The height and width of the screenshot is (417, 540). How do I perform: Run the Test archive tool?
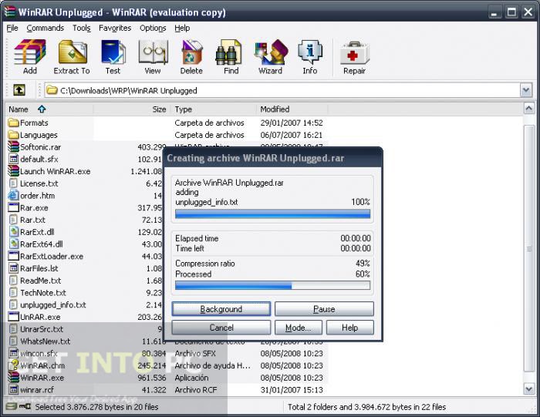pyautogui.click(x=113, y=57)
